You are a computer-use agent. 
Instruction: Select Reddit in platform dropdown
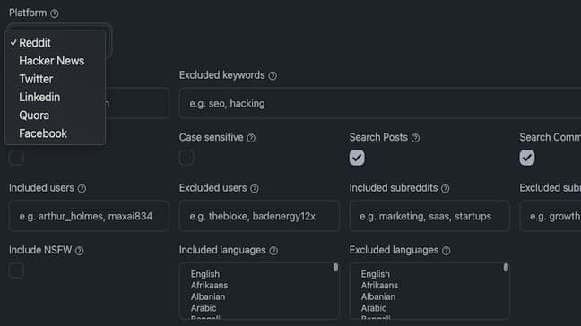coord(56,43)
